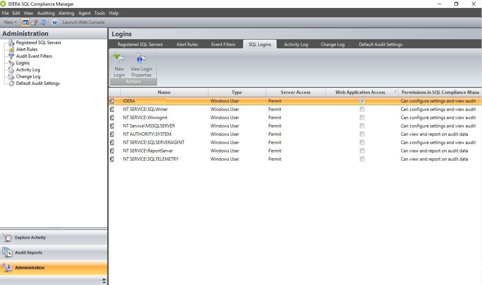The width and height of the screenshot is (482, 285).
Task: Click the View Login Properties icon
Action: click(142, 58)
